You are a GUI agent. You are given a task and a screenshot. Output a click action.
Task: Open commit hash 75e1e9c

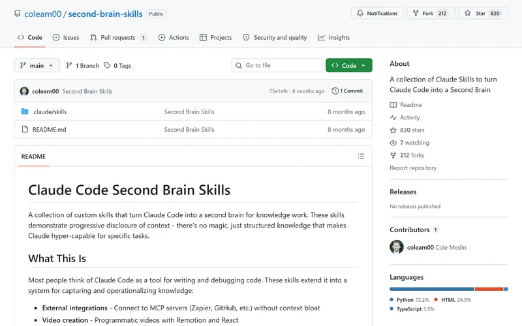279,91
